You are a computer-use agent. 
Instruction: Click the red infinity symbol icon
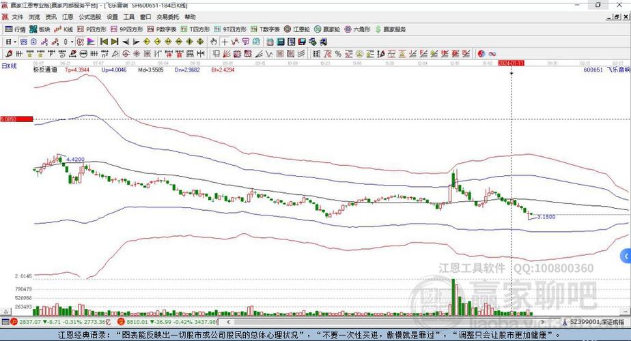tap(492, 53)
